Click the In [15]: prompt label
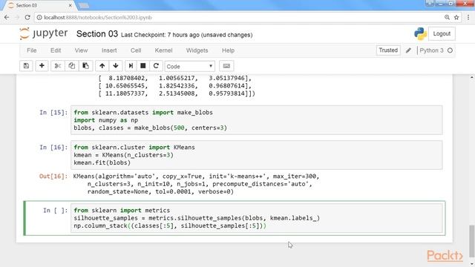The image size is (475, 267). [53, 113]
